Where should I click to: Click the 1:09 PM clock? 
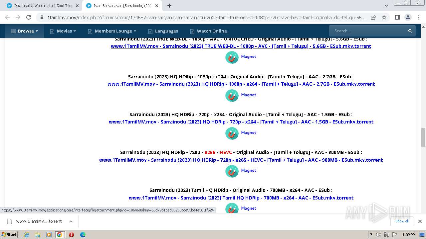(409, 235)
